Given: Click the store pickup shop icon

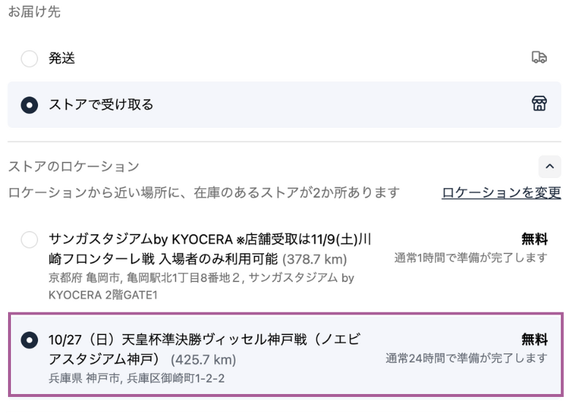Looking at the screenshot, I should tap(539, 104).
